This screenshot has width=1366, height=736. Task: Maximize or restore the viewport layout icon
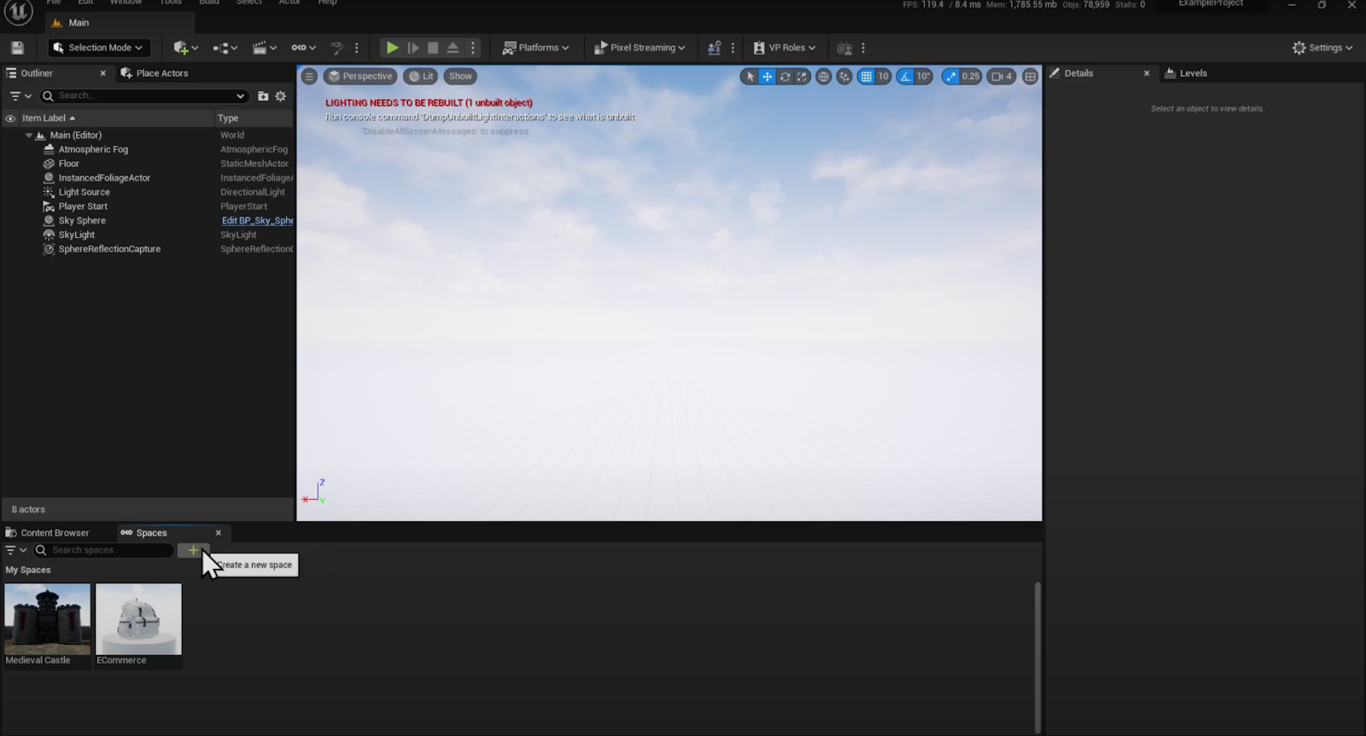pyautogui.click(x=1030, y=77)
